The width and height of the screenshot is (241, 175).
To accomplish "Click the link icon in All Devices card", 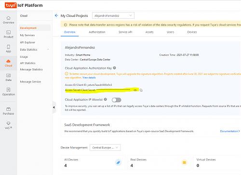I will click(x=118, y=162).
